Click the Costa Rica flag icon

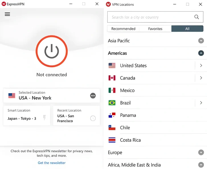click(x=112, y=140)
